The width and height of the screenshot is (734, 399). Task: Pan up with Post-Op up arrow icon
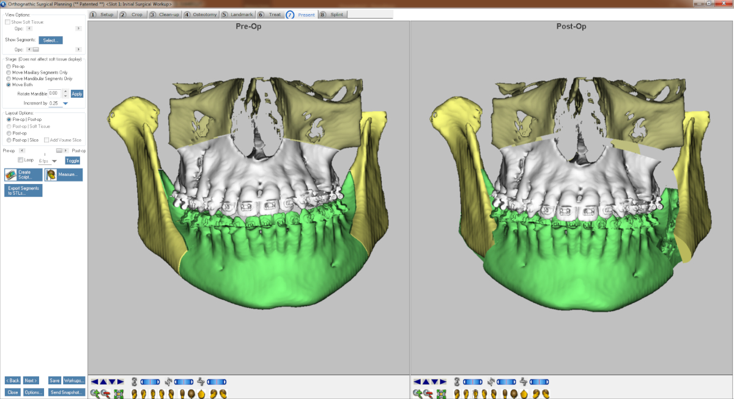426,382
